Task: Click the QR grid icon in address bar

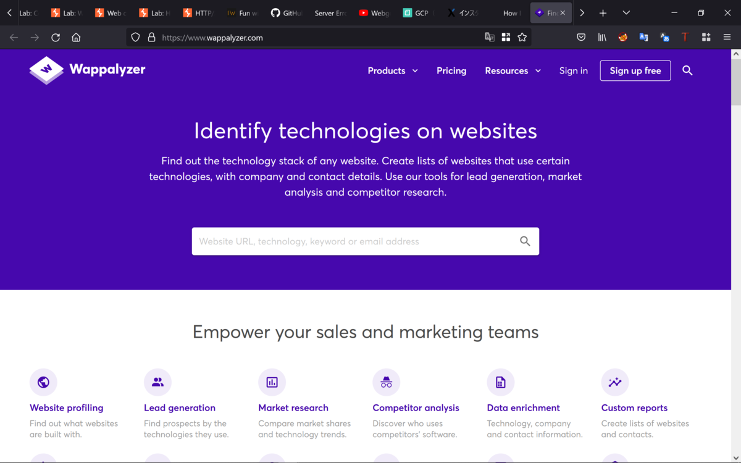Action: (x=506, y=38)
